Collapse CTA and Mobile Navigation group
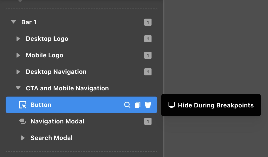The width and height of the screenshot is (268, 157). click(18, 88)
